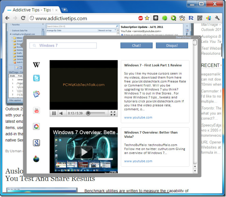Select the Twitter source icon in SearchSnap
Image resolution: width=226 pixels, height=197 pixels.
pos(36,78)
